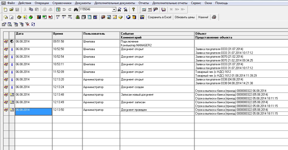This screenshot has height=150, width=288.
Task: Select Администратор in the 12:13:20 row
Action: pyautogui.click(x=101, y=81)
